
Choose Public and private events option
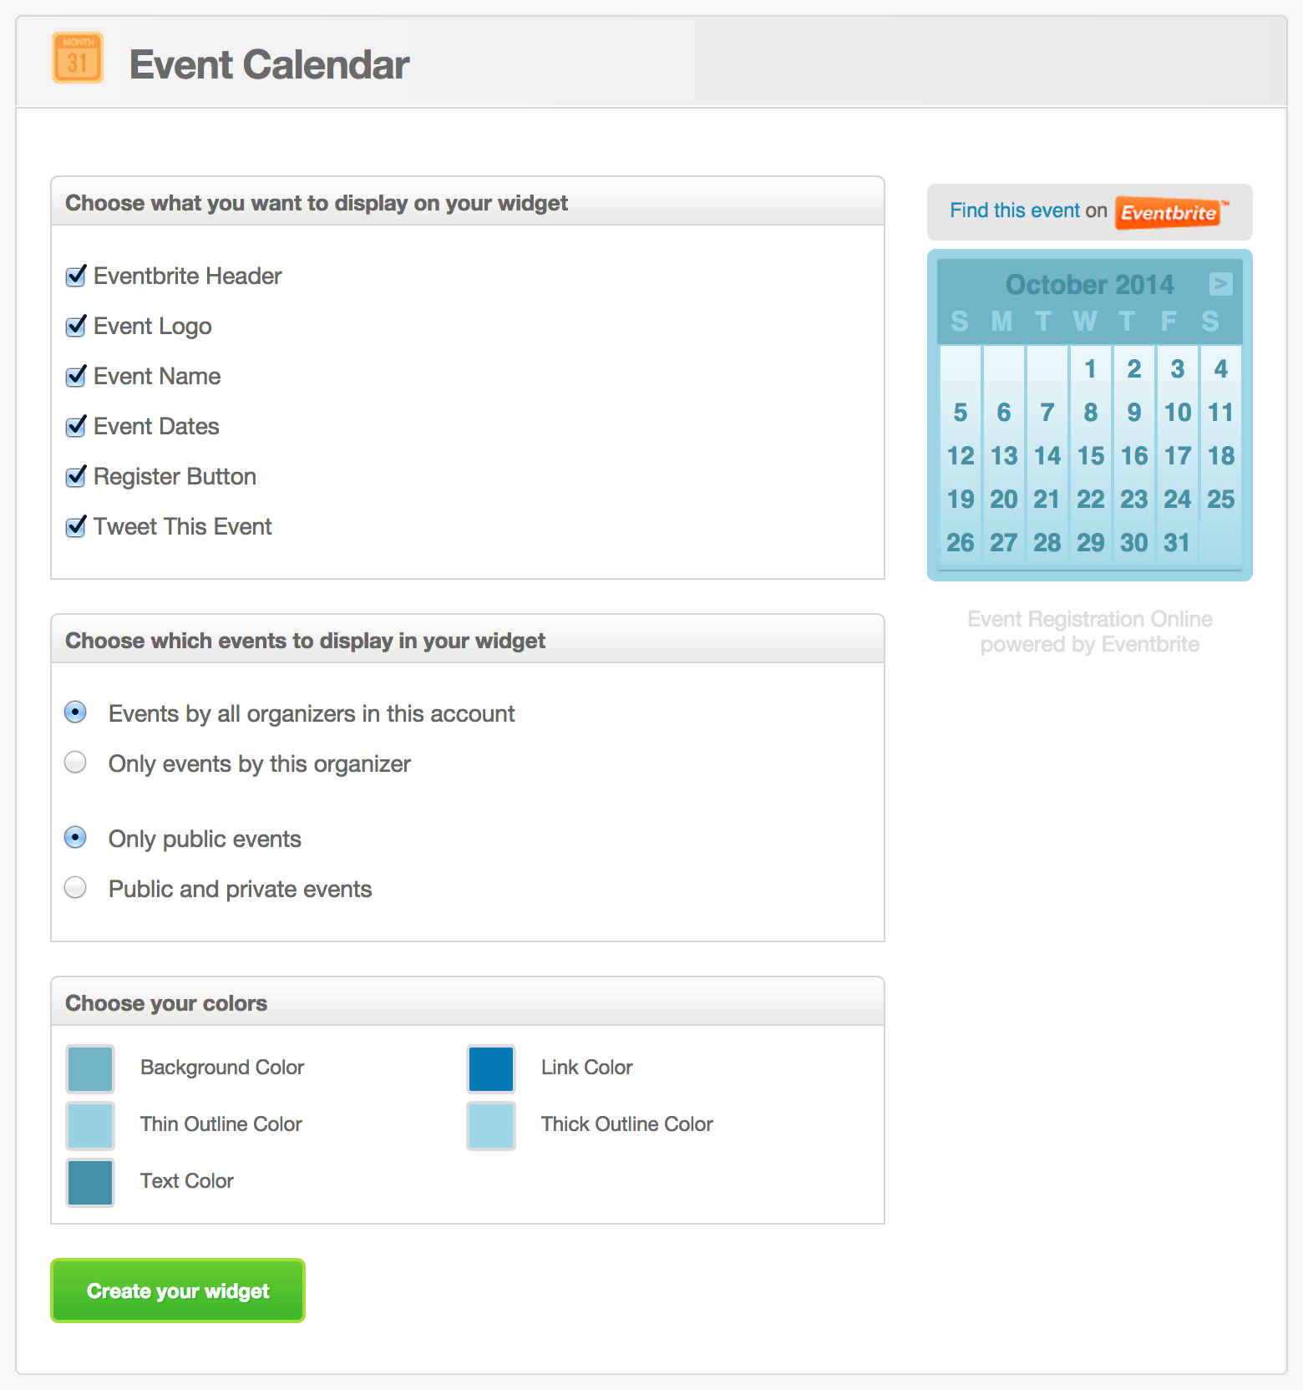75,887
